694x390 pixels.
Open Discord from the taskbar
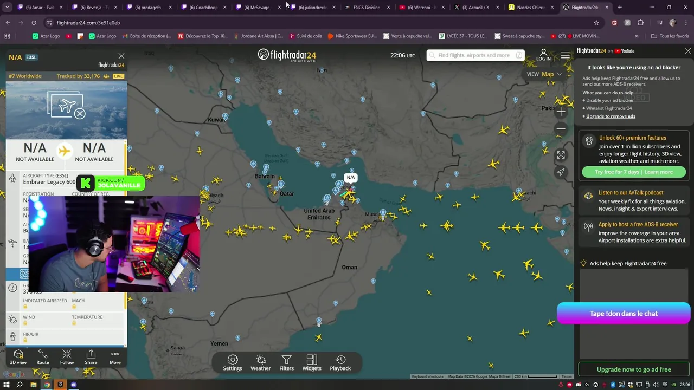tap(74, 385)
